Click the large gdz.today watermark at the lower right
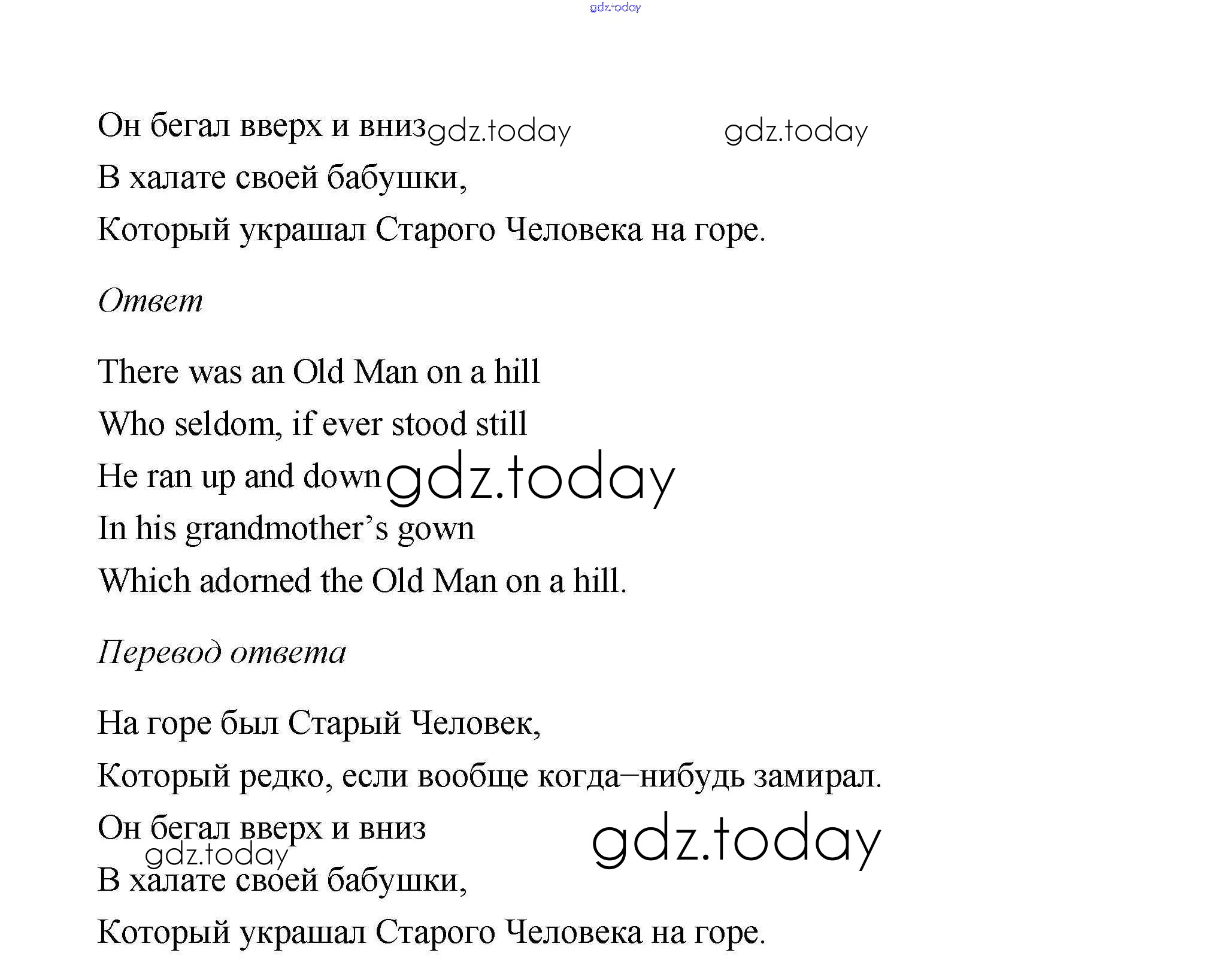Screen dimensions: 1230x977 [x=736, y=840]
